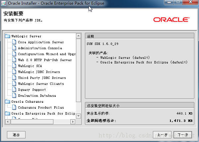The width and height of the screenshot is (199, 142).
Task: Click the Core Application Server file icon
Action: [14, 42]
